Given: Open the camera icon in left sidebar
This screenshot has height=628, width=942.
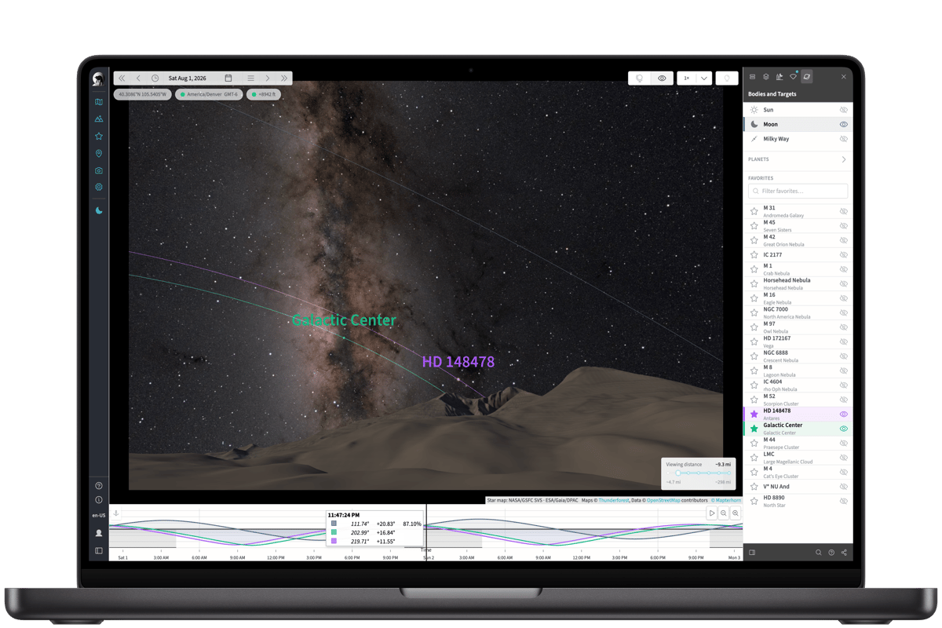Looking at the screenshot, I should click(99, 170).
